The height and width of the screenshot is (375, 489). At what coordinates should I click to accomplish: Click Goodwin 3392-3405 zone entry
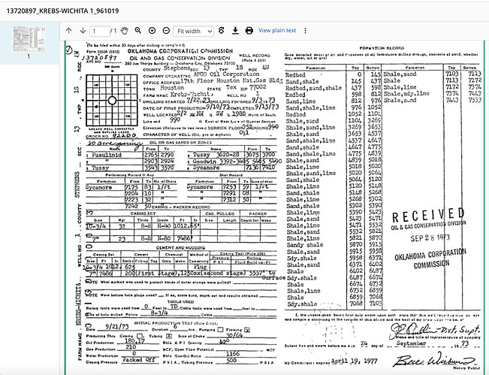(x=221, y=162)
